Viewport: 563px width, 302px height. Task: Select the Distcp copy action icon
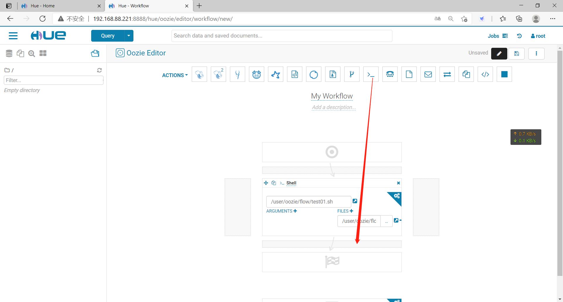(466, 74)
